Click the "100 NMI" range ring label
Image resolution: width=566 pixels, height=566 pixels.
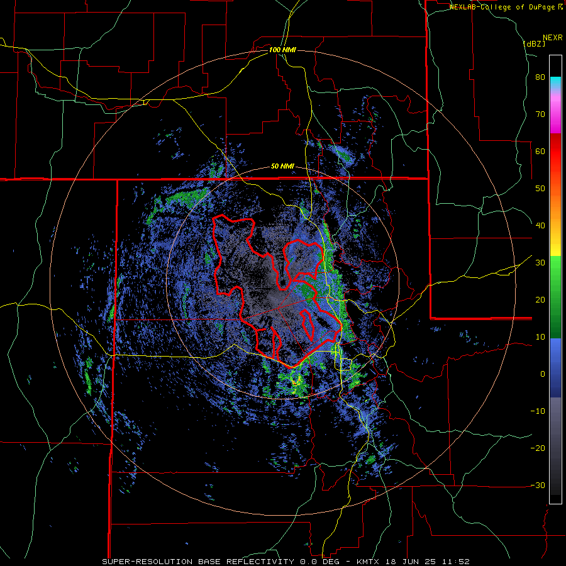(x=282, y=50)
